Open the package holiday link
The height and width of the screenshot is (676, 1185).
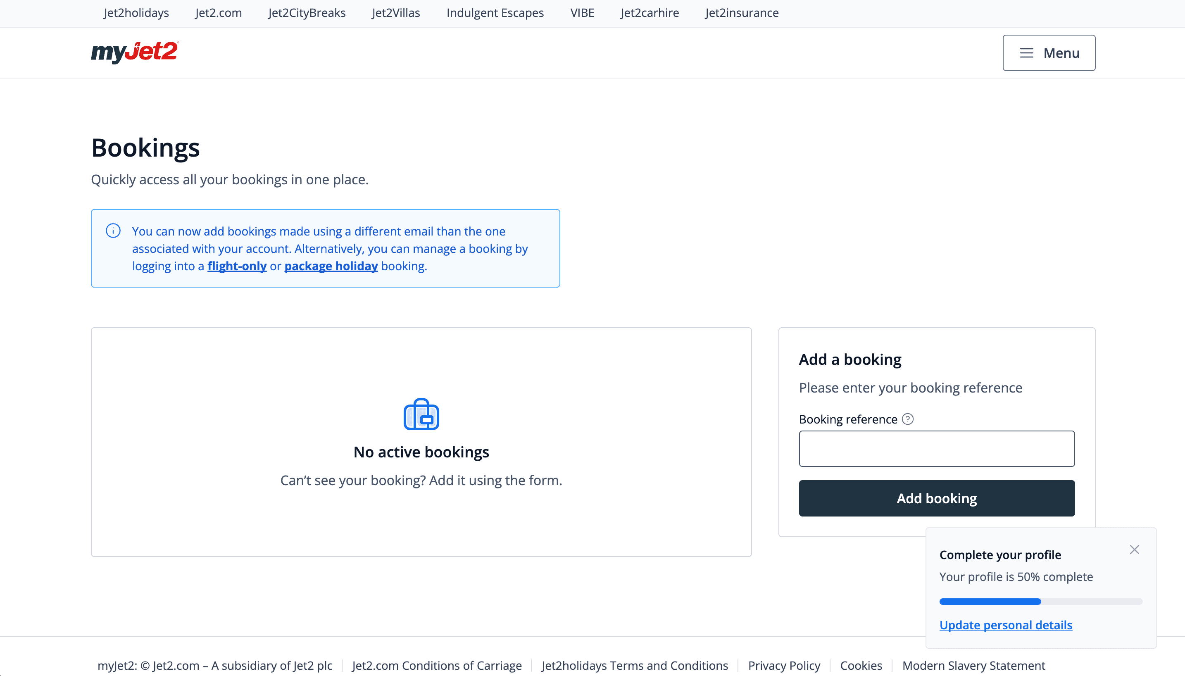coord(331,266)
